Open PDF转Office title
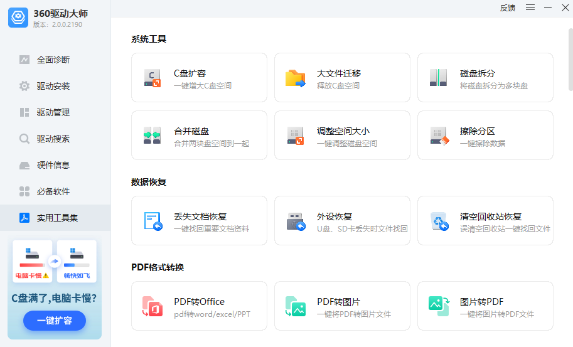The width and height of the screenshot is (573, 347). pos(199,302)
